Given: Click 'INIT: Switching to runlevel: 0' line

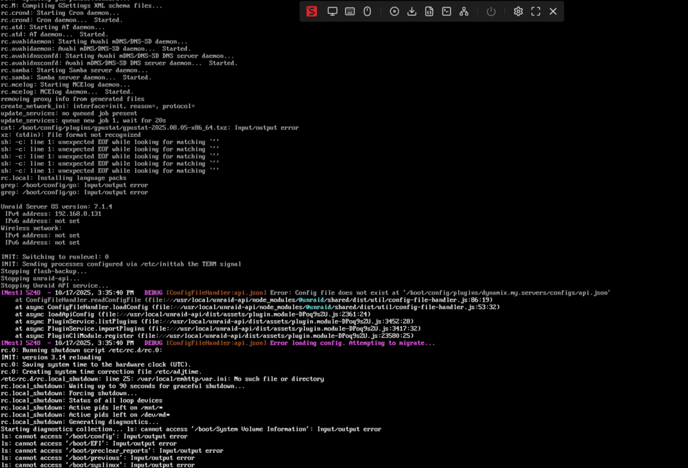Looking at the screenshot, I should (x=55, y=257).
